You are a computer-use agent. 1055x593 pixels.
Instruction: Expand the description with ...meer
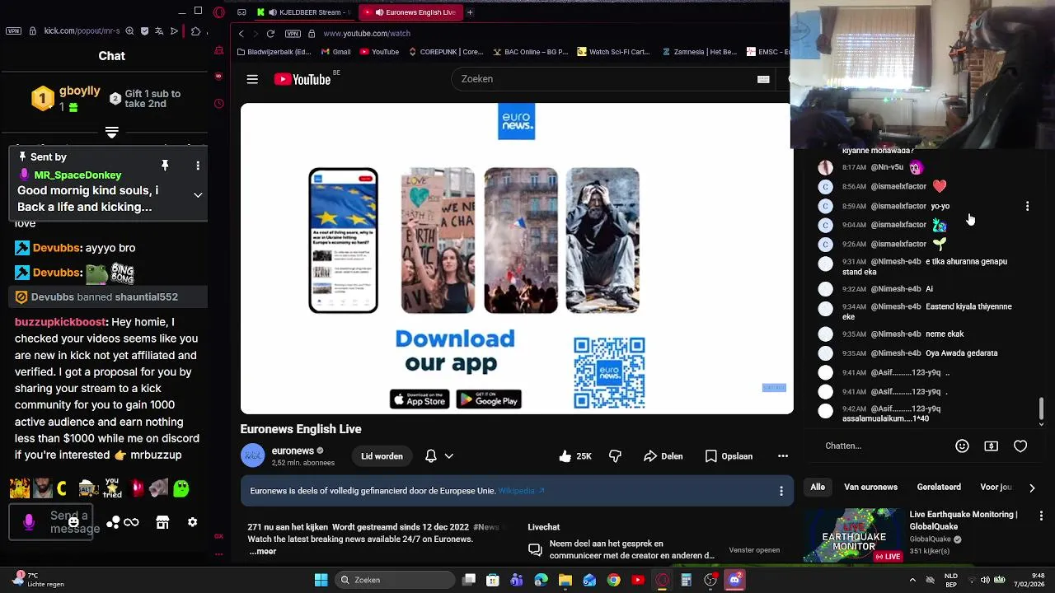263,552
